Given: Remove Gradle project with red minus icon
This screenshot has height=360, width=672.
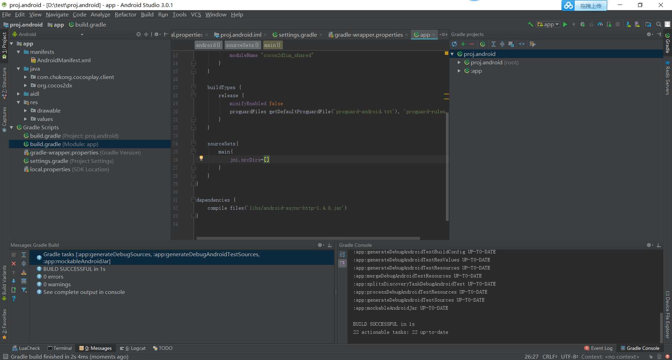Looking at the screenshot, I should (472, 44).
